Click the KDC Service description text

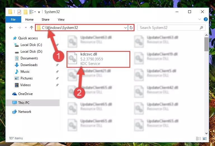click(x=90, y=64)
